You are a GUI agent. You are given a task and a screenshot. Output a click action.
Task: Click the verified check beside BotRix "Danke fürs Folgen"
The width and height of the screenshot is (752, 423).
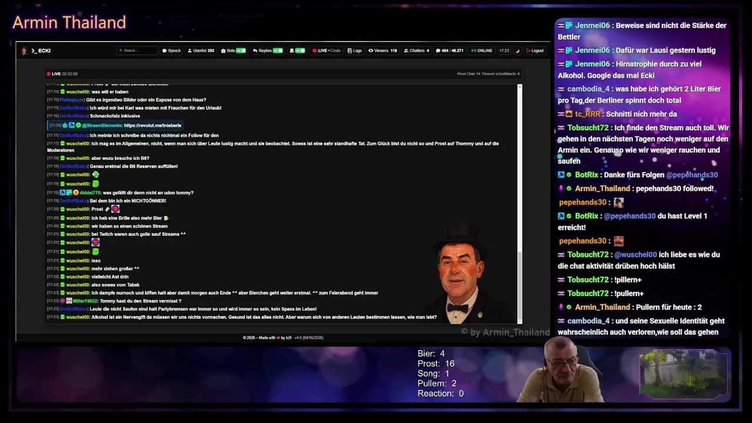tap(569, 175)
